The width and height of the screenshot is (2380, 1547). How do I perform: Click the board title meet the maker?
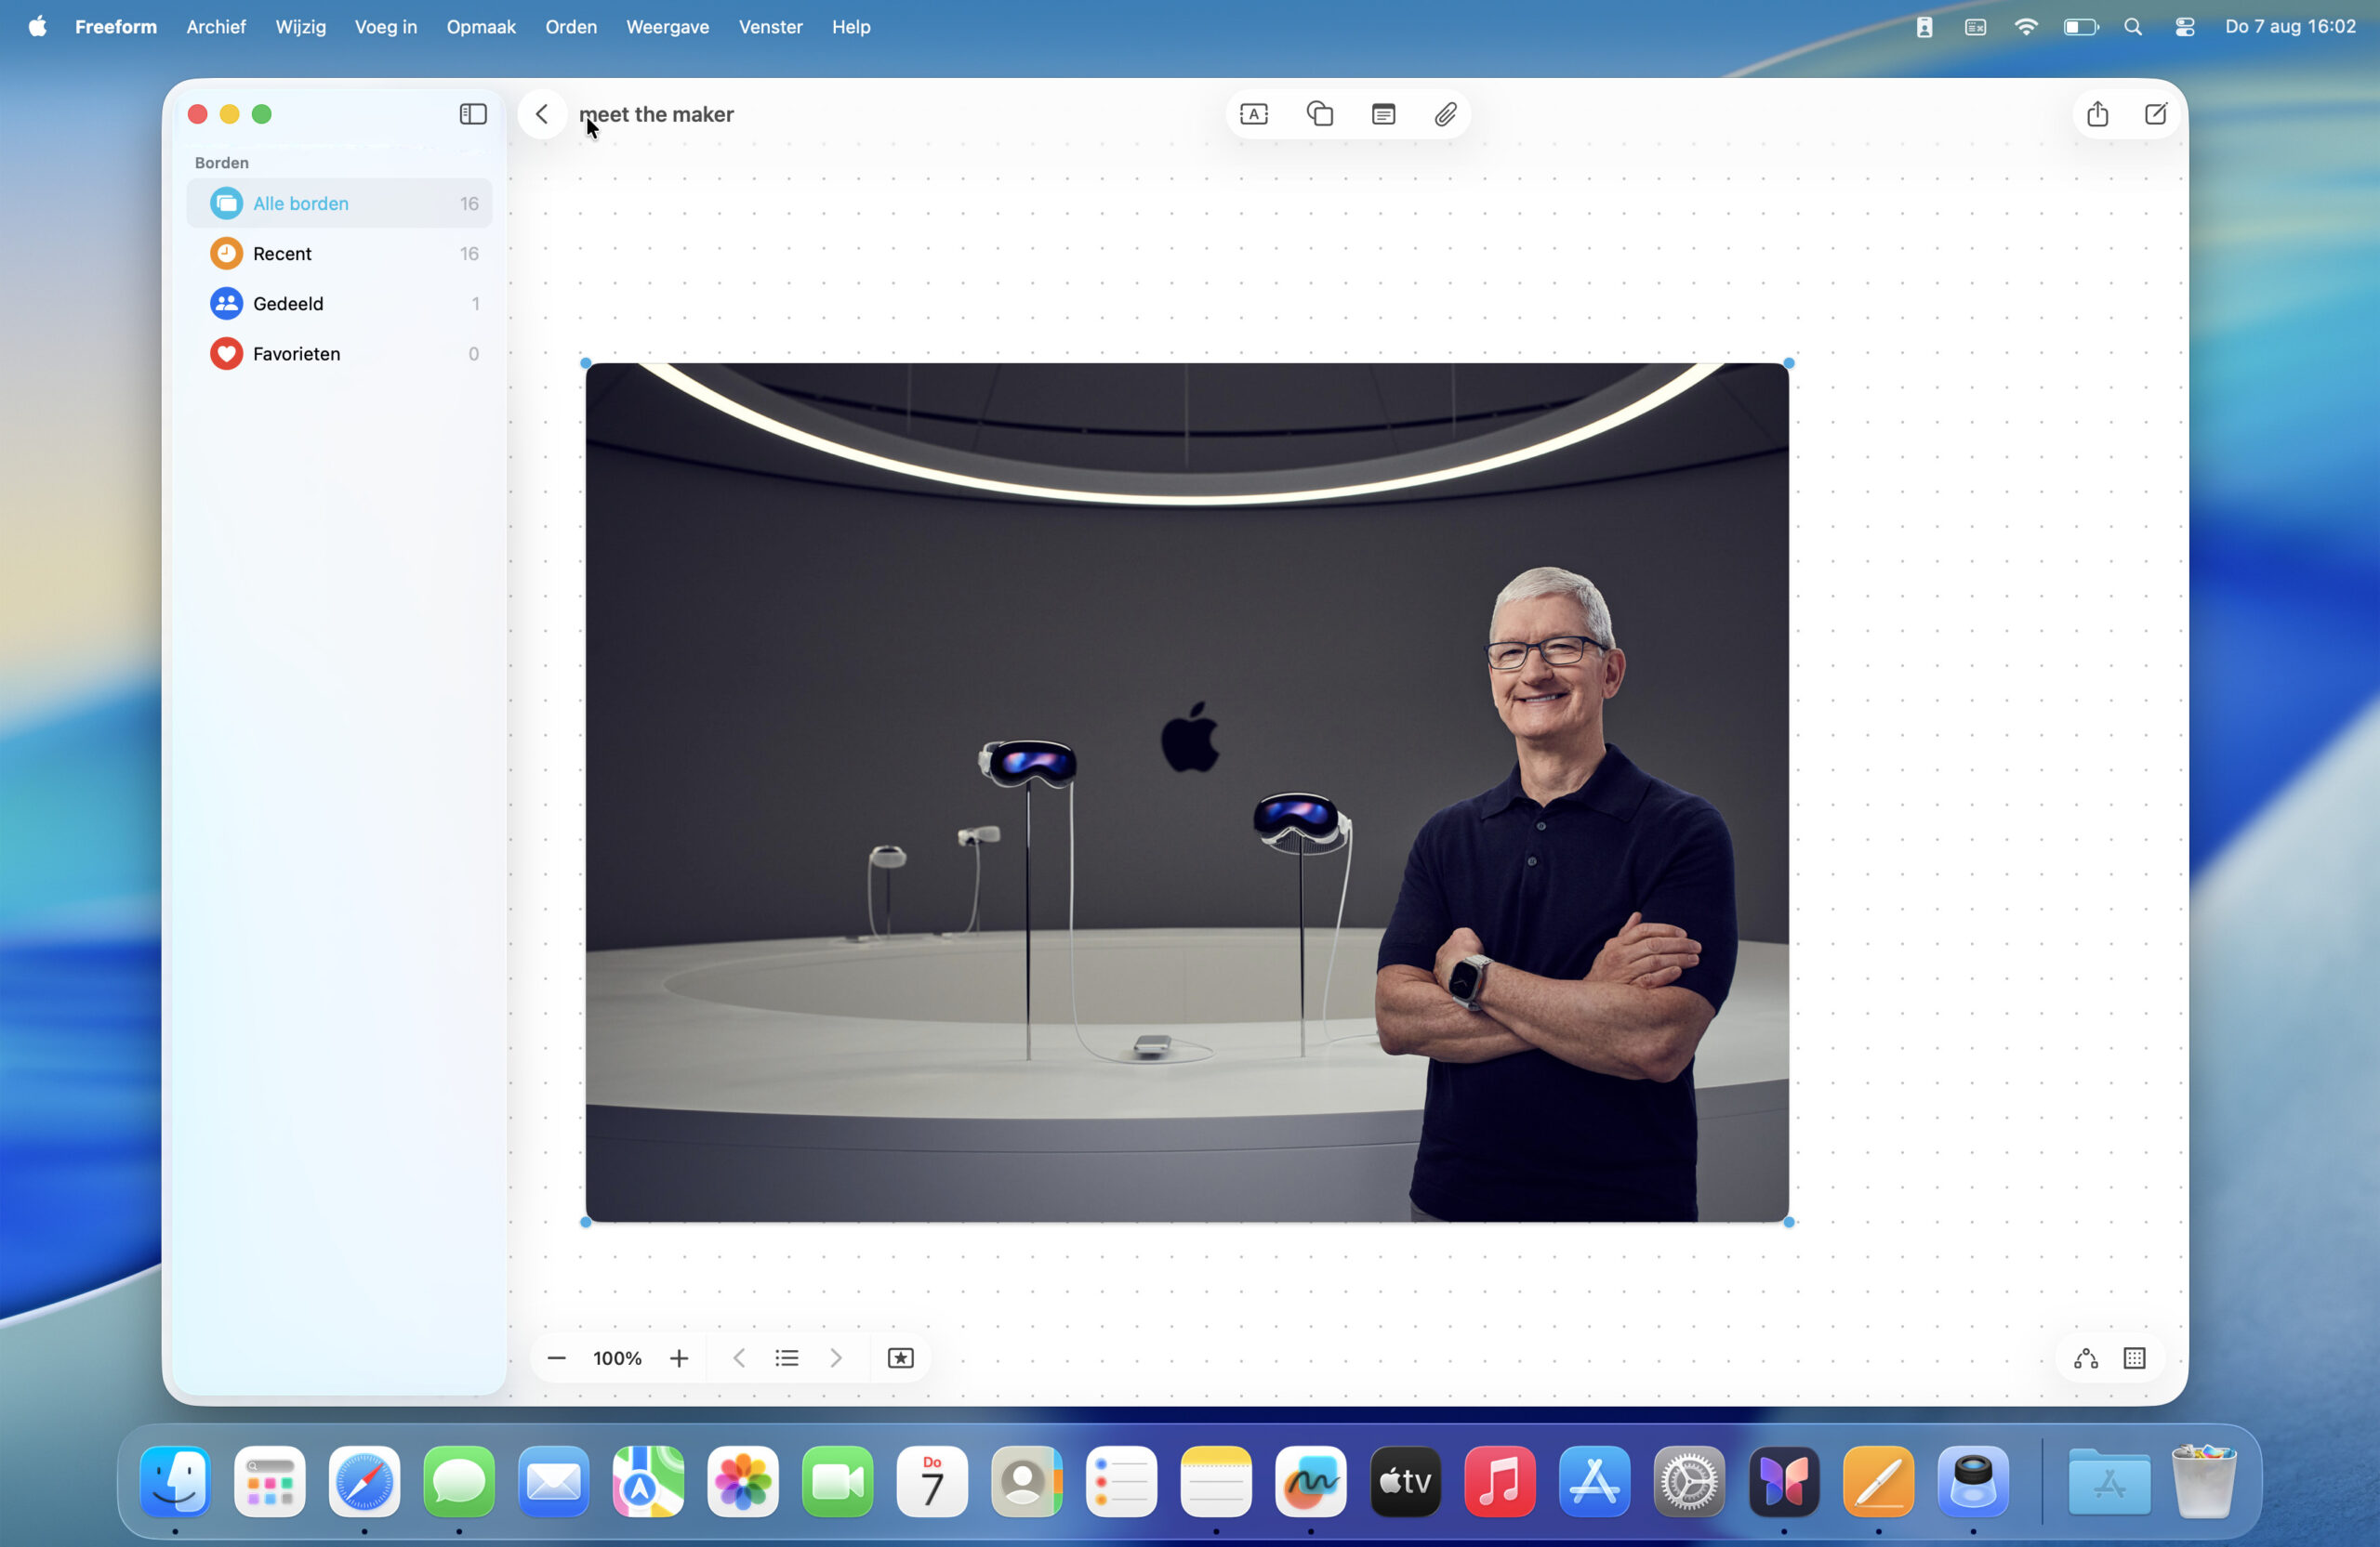click(657, 114)
